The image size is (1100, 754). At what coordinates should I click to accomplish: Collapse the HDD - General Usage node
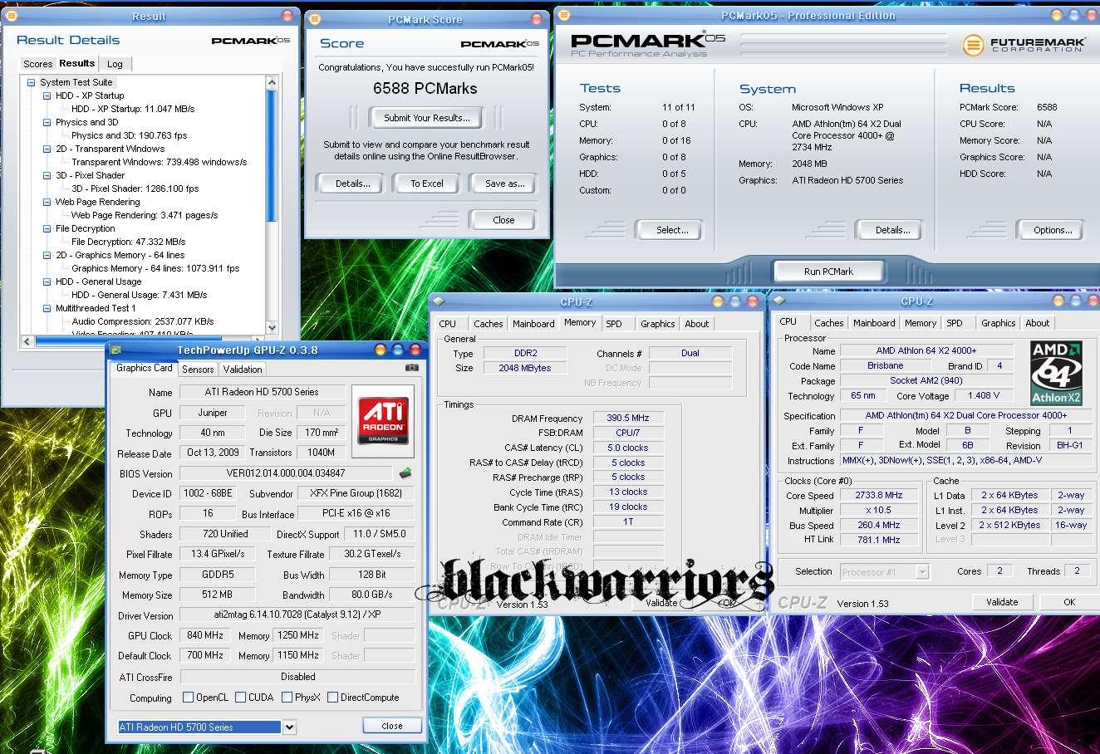coord(47,282)
